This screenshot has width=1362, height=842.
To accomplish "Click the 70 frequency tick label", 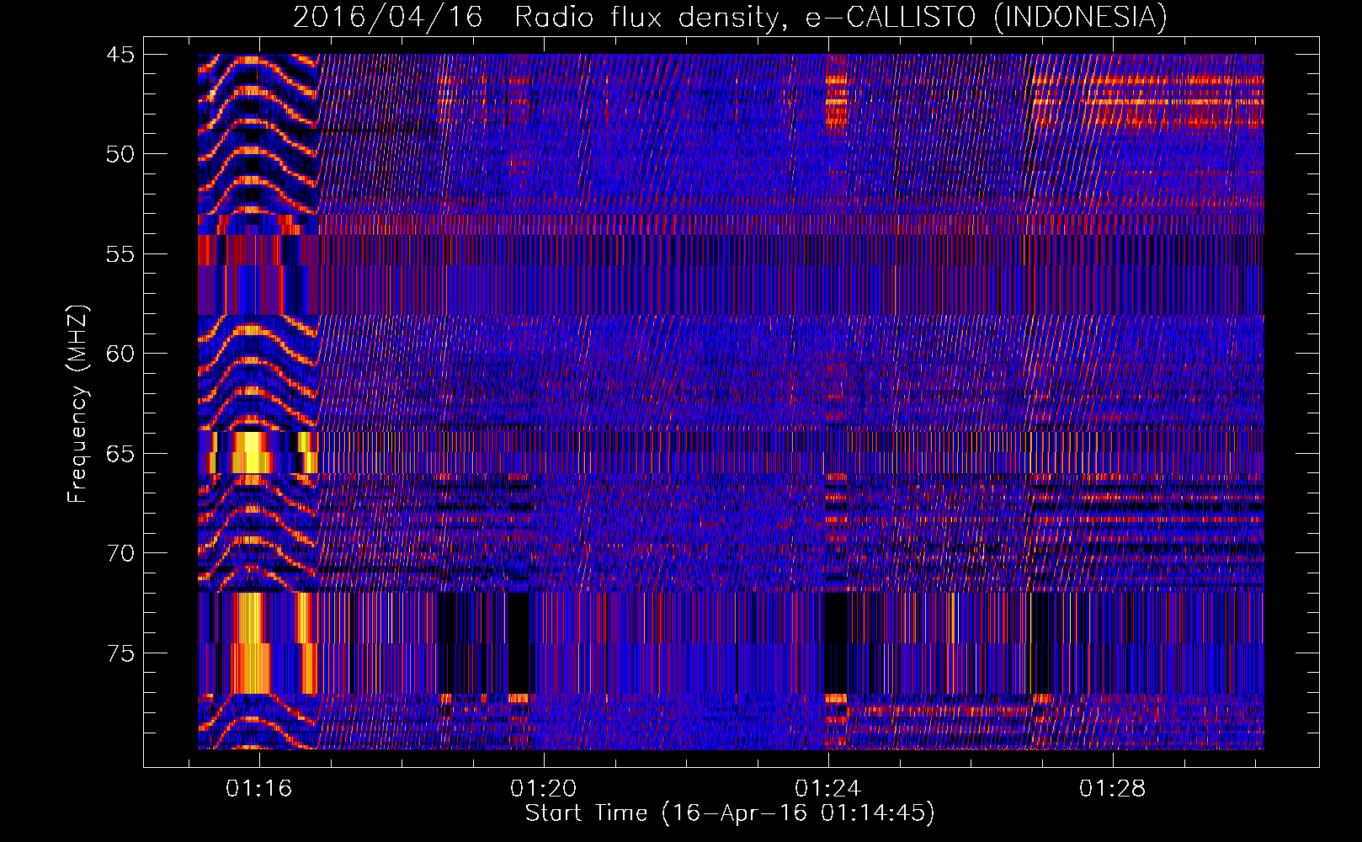I will pos(120,553).
